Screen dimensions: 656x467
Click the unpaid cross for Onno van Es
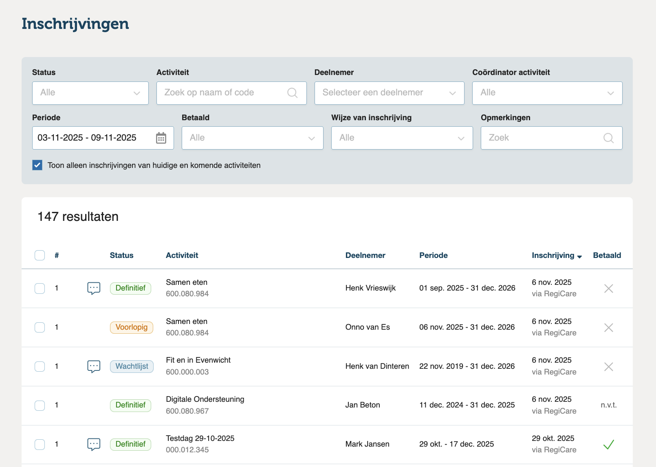608,328
